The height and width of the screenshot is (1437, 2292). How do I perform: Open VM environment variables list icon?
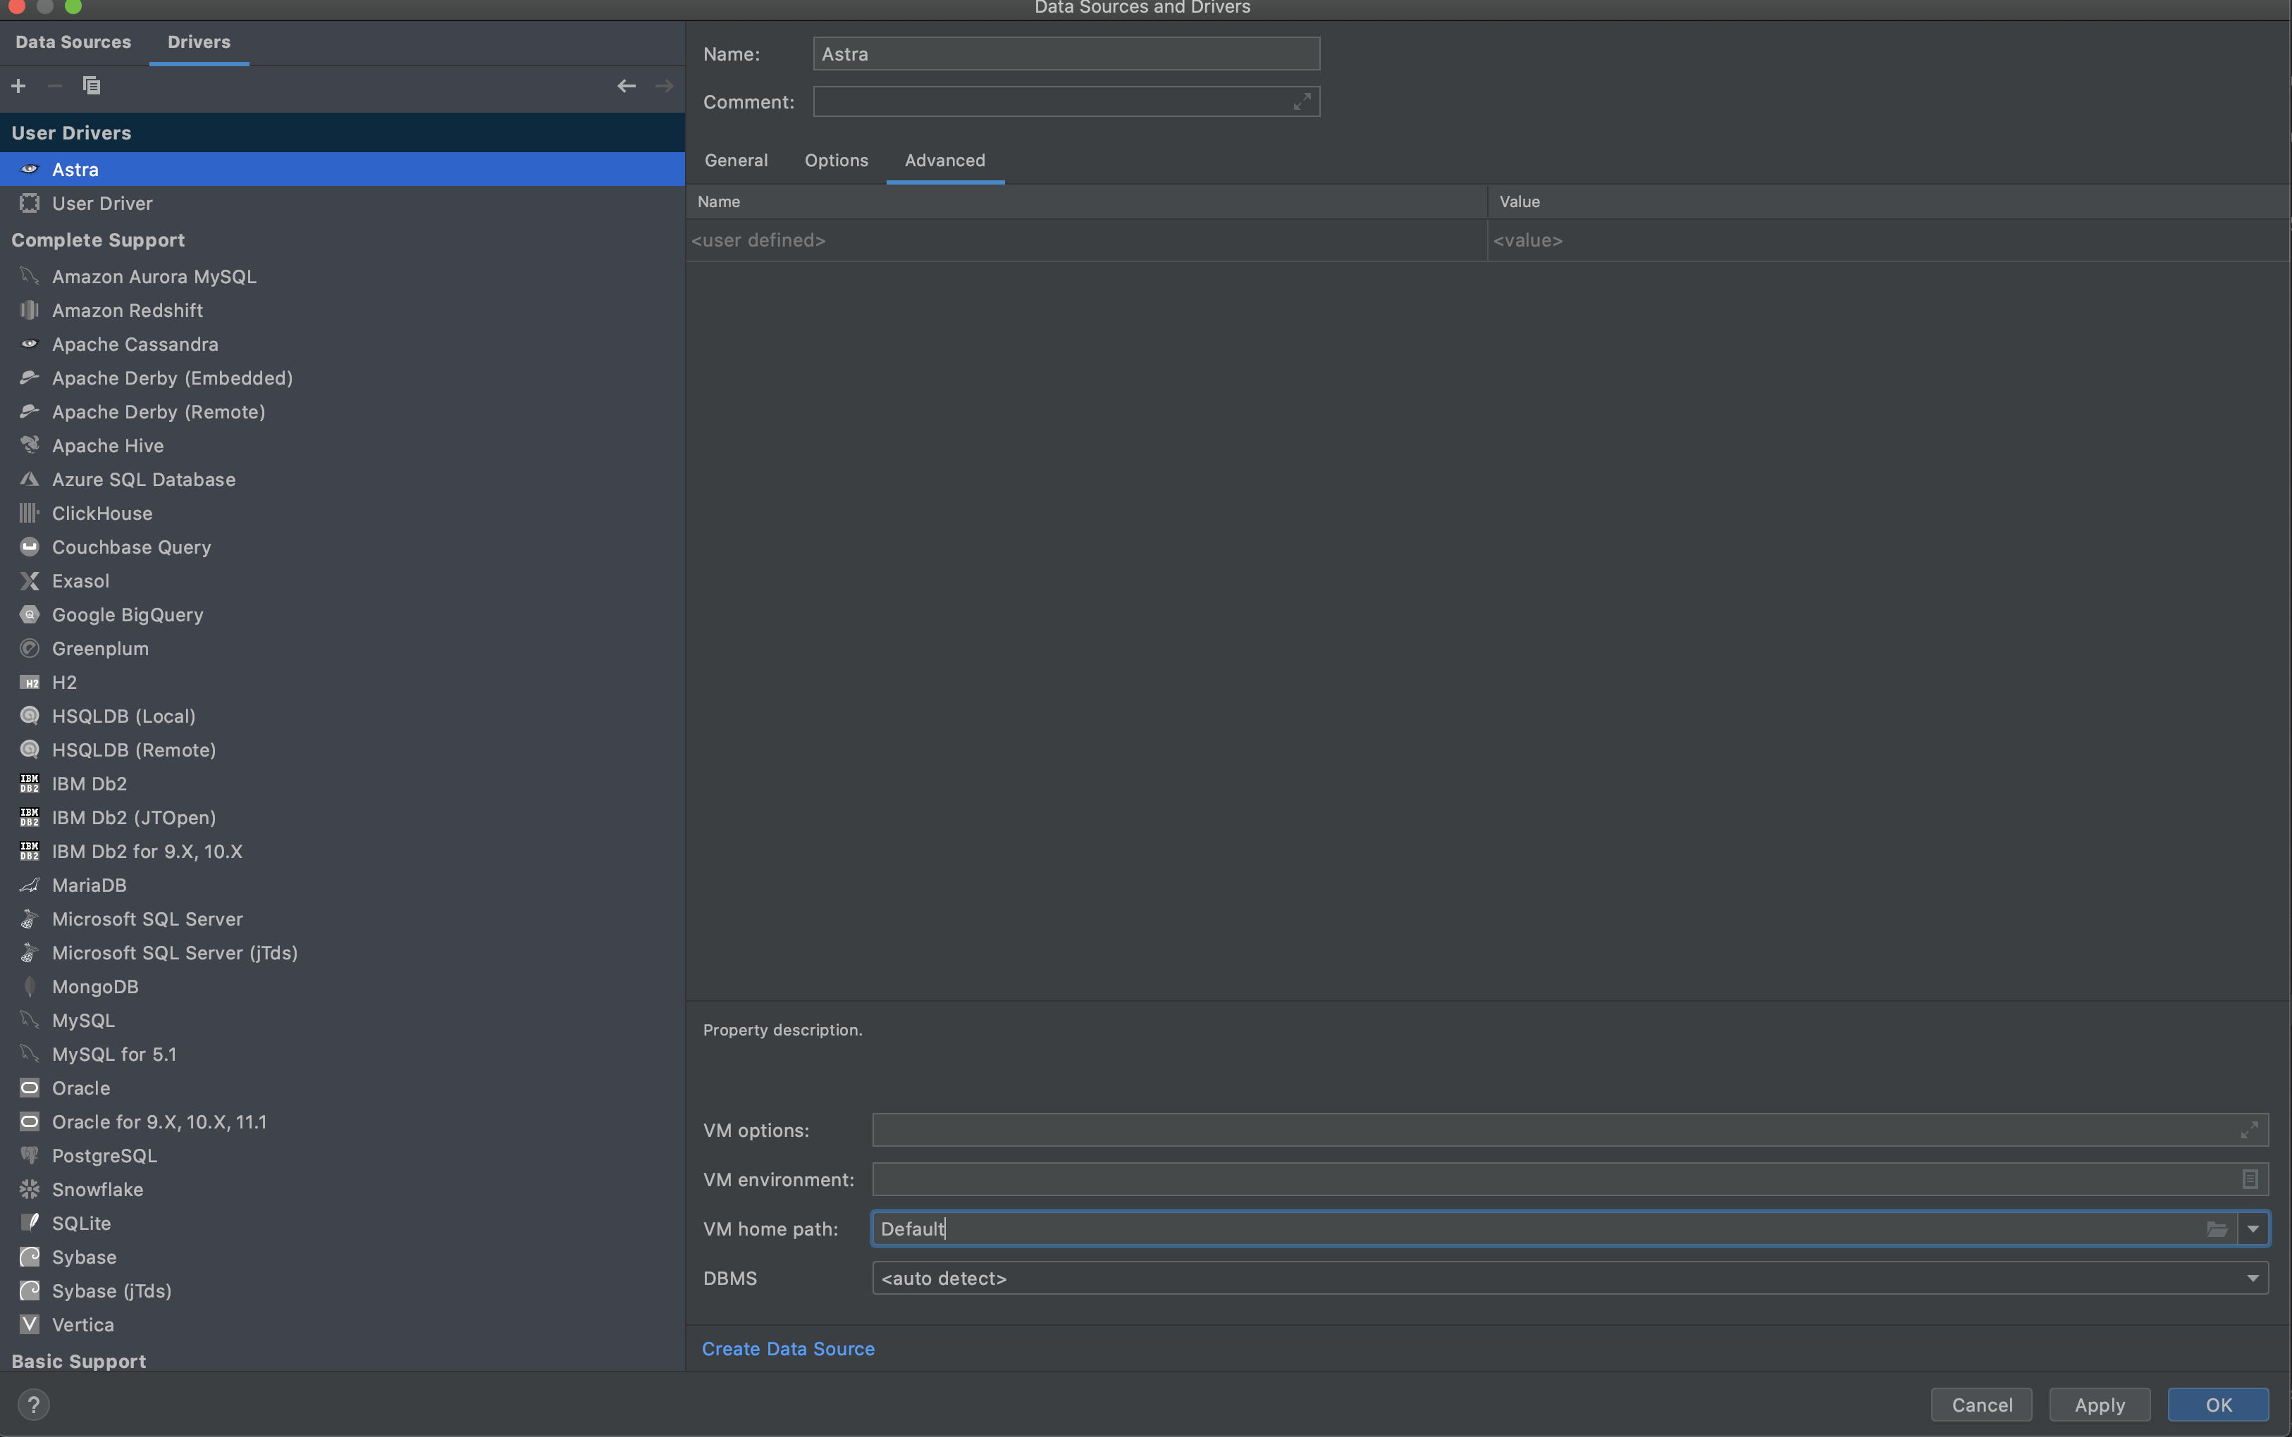coord(2249,1179)
